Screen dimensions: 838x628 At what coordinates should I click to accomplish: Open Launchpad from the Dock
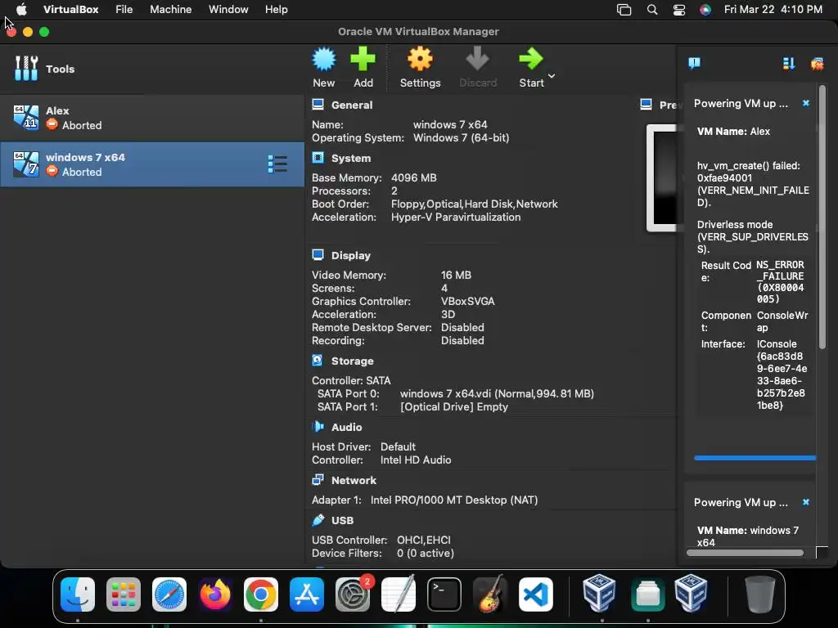pos(124,594)
